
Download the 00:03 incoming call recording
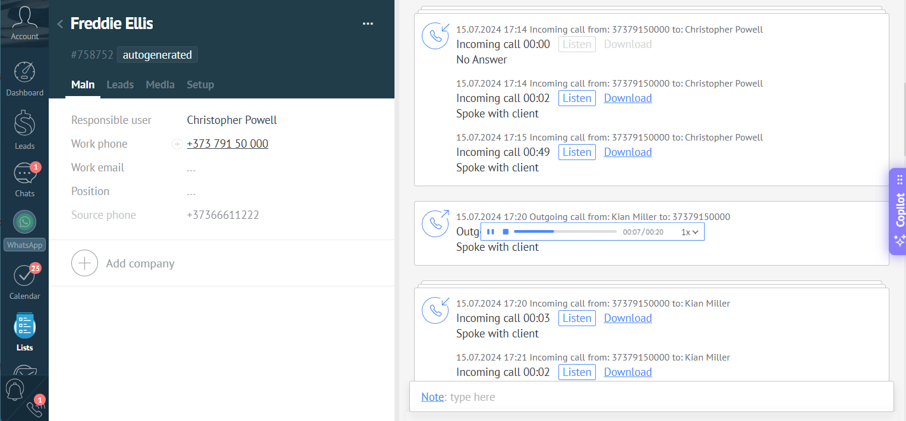click(x=627, y=318)
